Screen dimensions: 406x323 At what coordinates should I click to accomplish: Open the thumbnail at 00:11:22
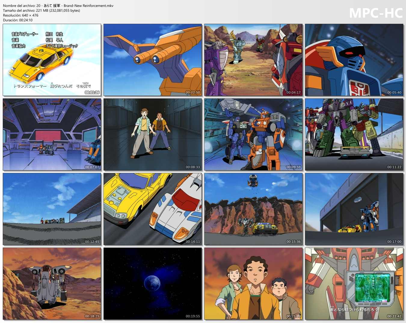click(x=354, y=134)
